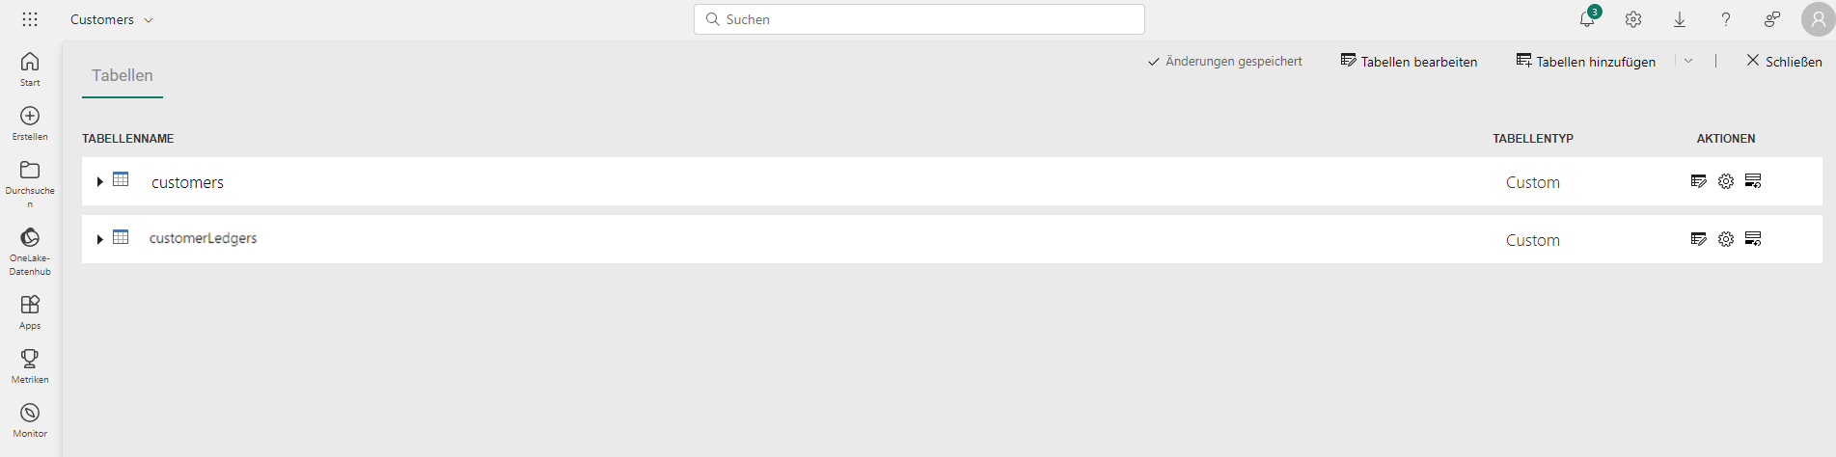Open the app launcher grid icon
The image size is (1836, 457).
point(30,19)
